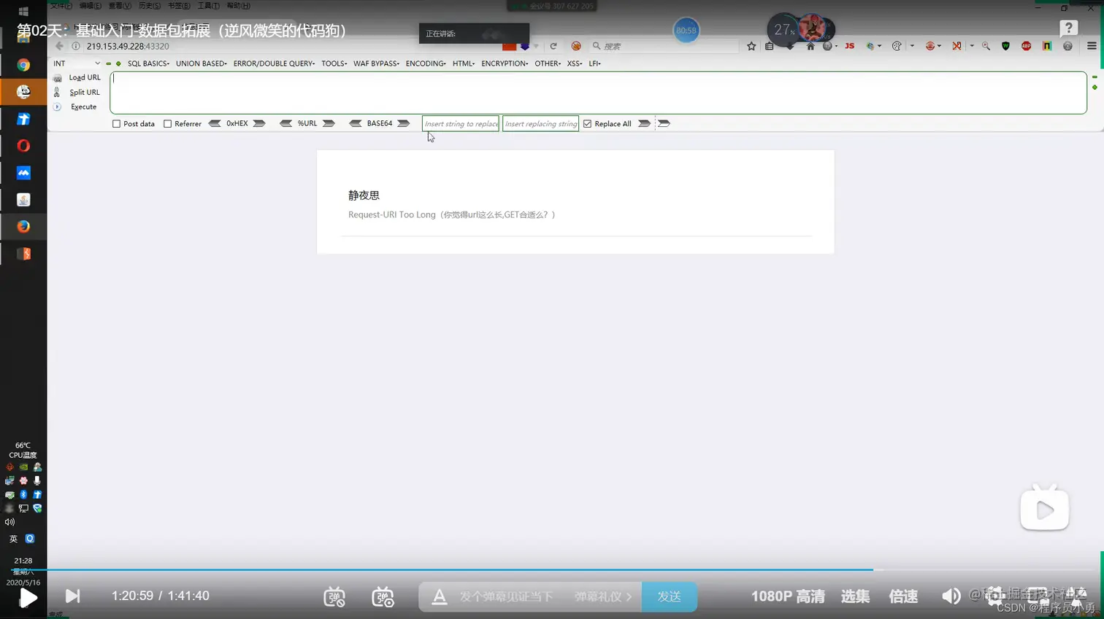The height and width of the screenshot is (619, 1104).
Task: Click the ABP adblock extension icon
Action: (x=1026, y=46)
